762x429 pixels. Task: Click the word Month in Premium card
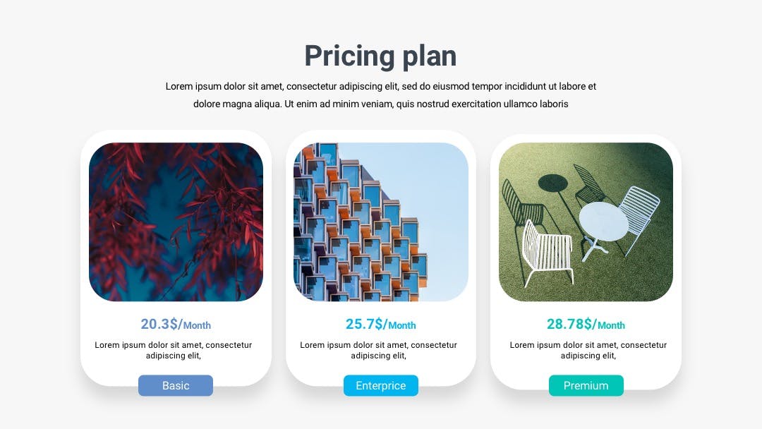(x=611, y=325)
